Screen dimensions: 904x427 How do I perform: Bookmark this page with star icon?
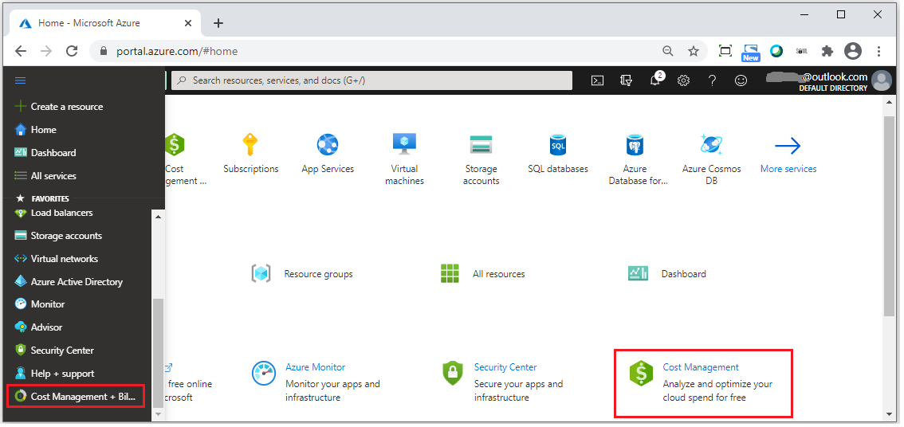click(x=694, y=51)
